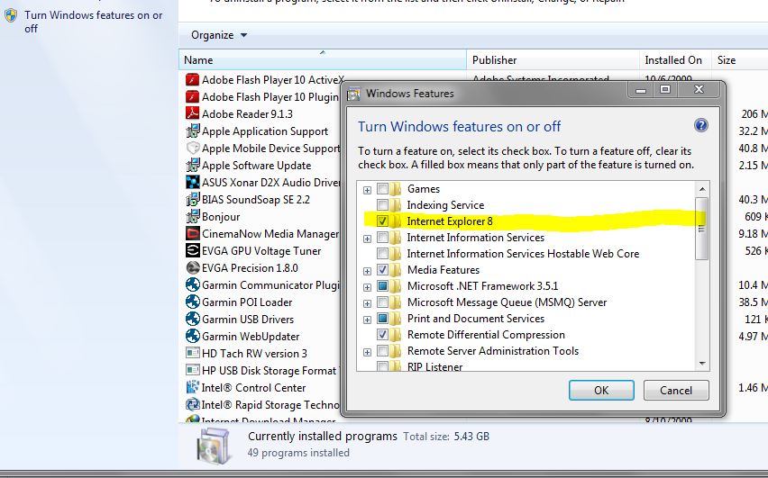
Task: Expand the Internet Information Services node
Action: point(367,239)
